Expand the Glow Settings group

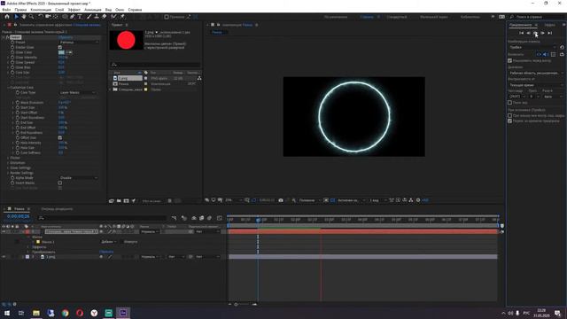tap(8, 167)
